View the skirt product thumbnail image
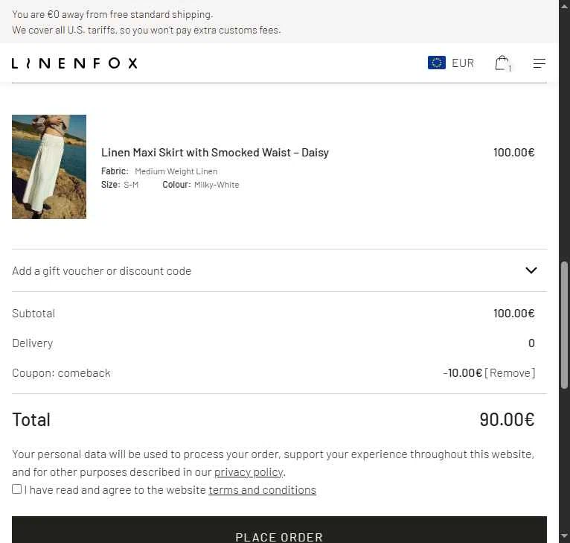The height and width of the screenshot is (543, 570). point(49,167)
